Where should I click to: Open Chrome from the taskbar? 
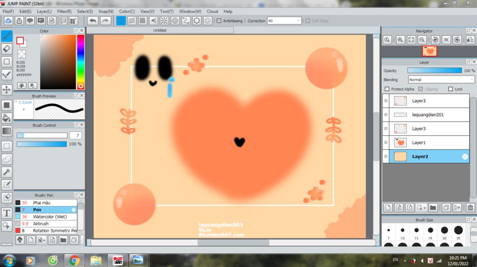(x=74, y=260)
